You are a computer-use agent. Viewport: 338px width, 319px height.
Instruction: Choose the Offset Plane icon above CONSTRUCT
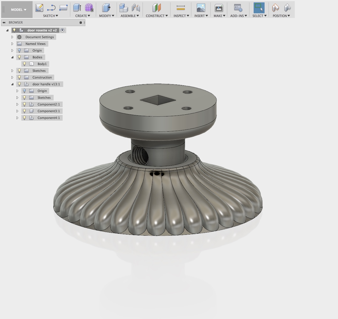point(156,8)
